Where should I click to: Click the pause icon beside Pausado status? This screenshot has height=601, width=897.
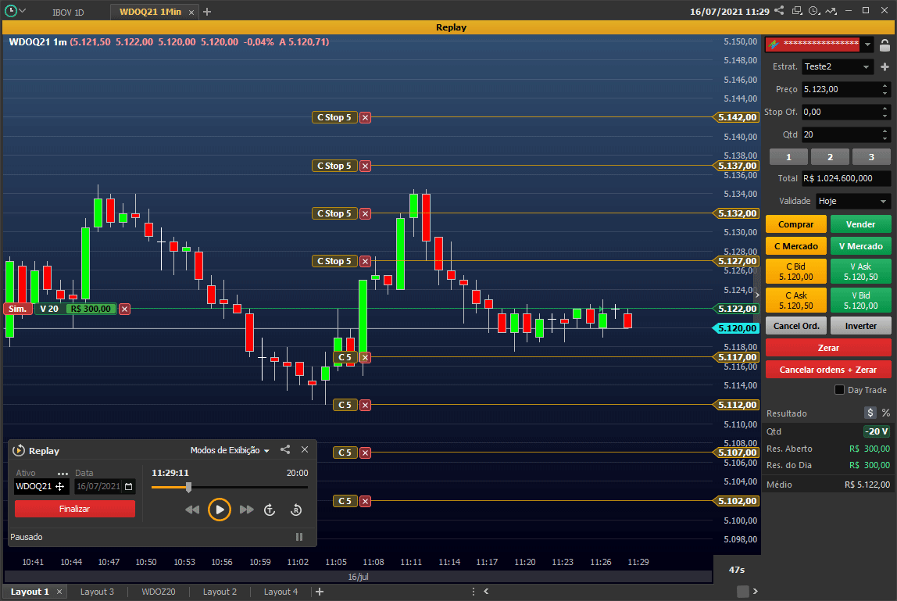pos(299,537)
